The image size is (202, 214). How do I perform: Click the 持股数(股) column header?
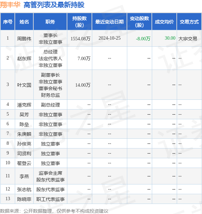click(x=79, y=22)
